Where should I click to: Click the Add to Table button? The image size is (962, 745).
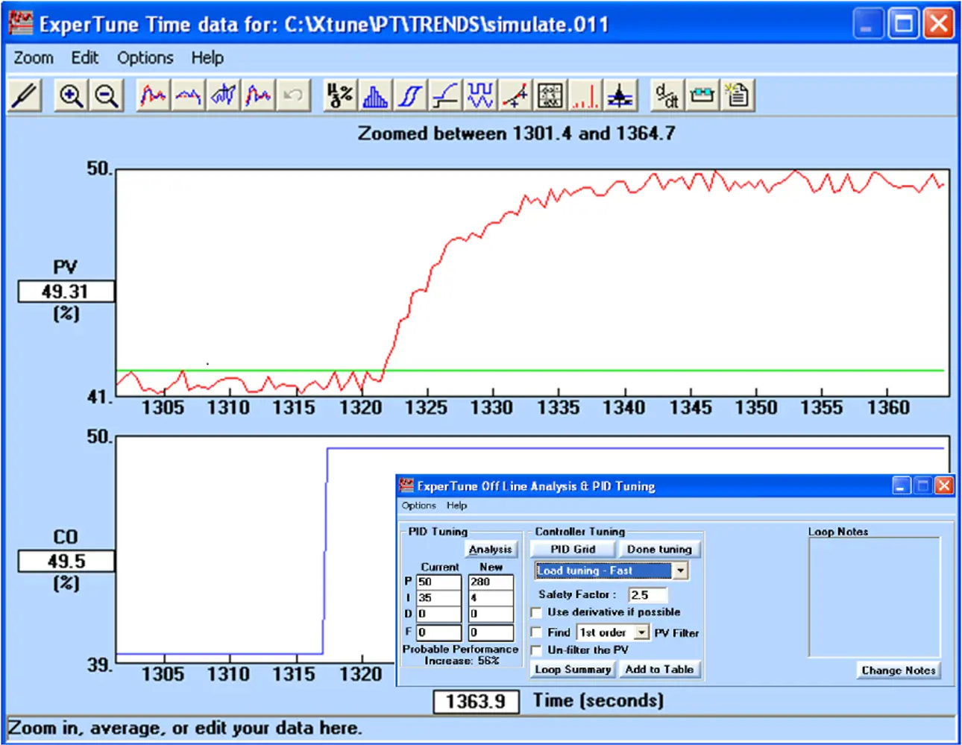click(x=659, y=670)
